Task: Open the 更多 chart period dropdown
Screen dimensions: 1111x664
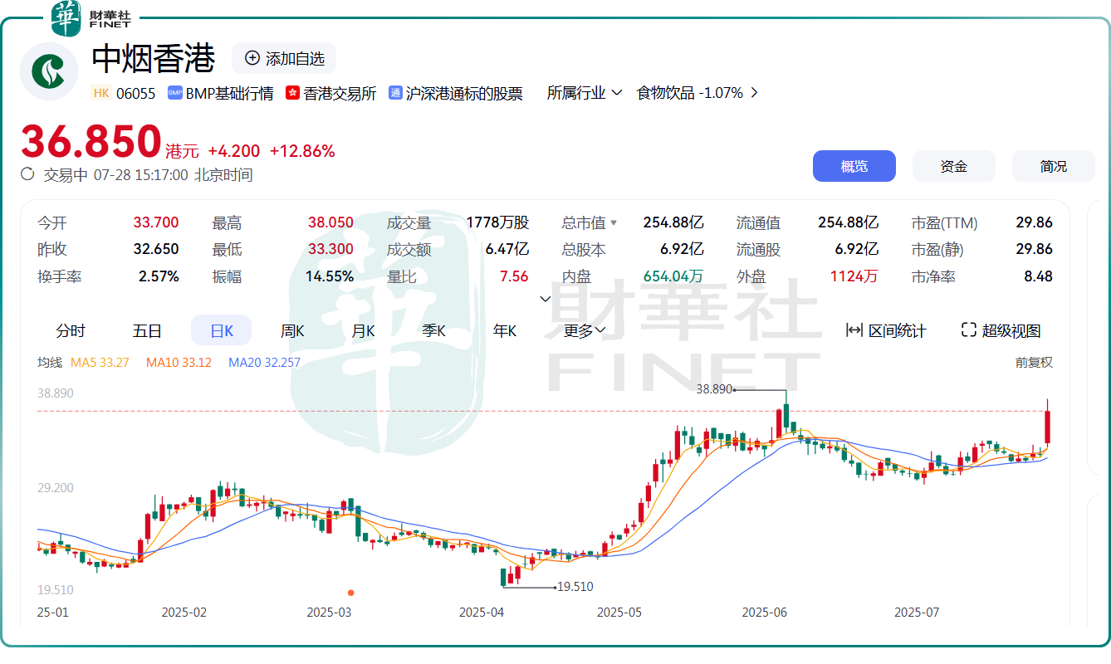Action: tap(585, 330)
